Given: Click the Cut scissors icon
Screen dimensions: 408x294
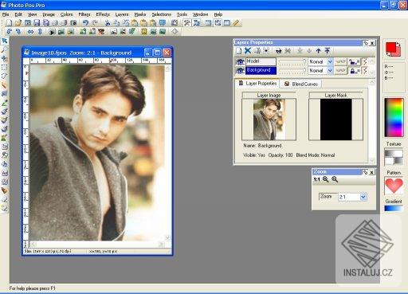Looking at the screenshot, I should click(108, 23).
